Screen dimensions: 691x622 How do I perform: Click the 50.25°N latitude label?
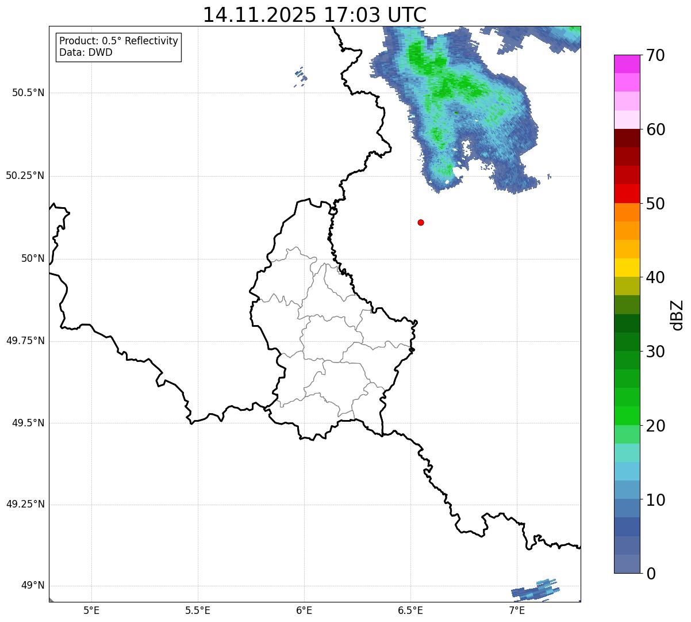[x=25, y=175]
